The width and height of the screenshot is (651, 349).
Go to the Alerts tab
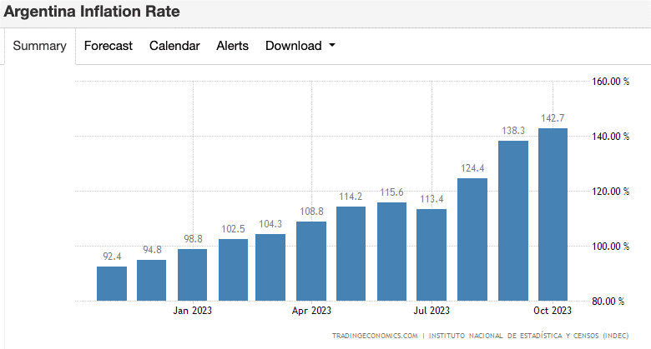click(232, 46)
